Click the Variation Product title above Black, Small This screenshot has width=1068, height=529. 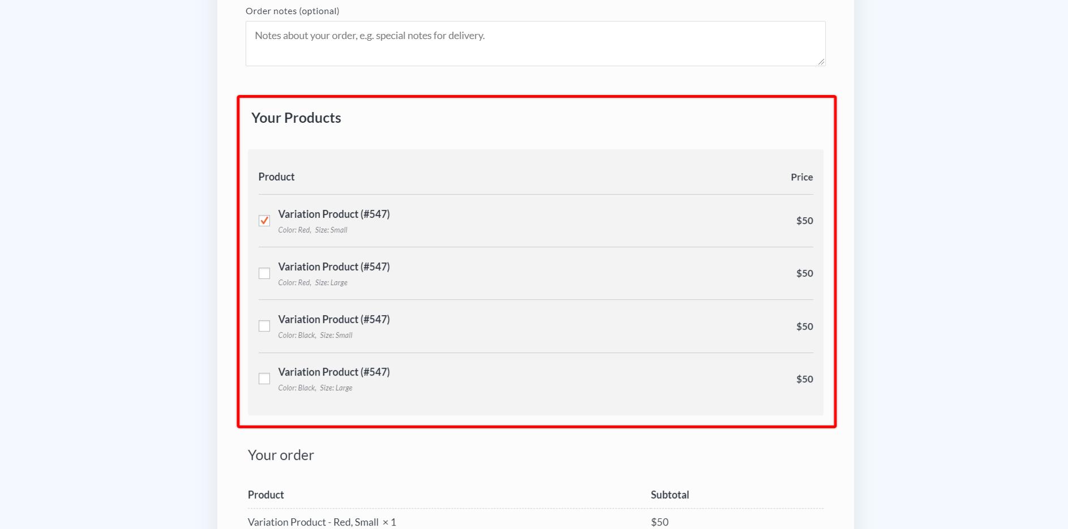(334, 320)
